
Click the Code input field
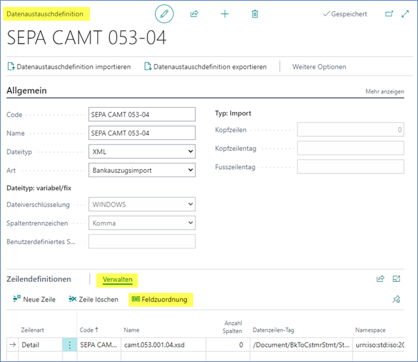142,114
